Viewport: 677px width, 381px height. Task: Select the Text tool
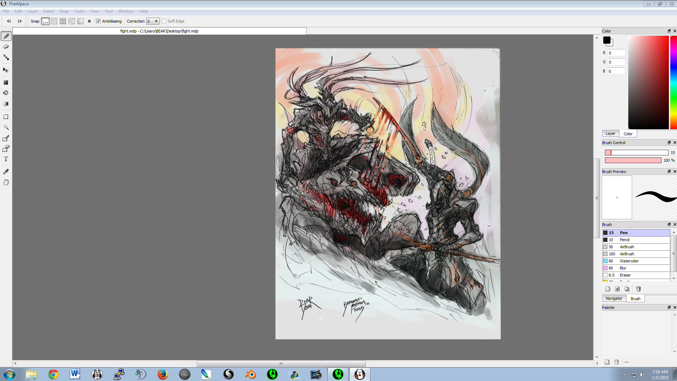point(6,159)
